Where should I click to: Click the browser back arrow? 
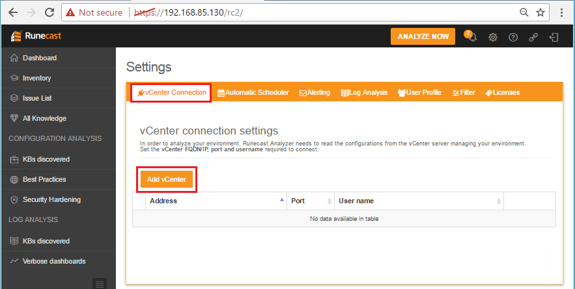(x=13, y=12)
